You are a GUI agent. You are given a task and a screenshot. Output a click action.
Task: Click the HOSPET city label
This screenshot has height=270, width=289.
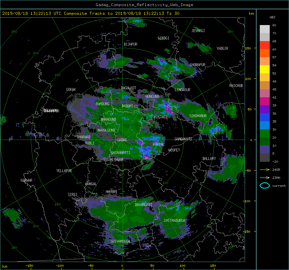point(174,150)
